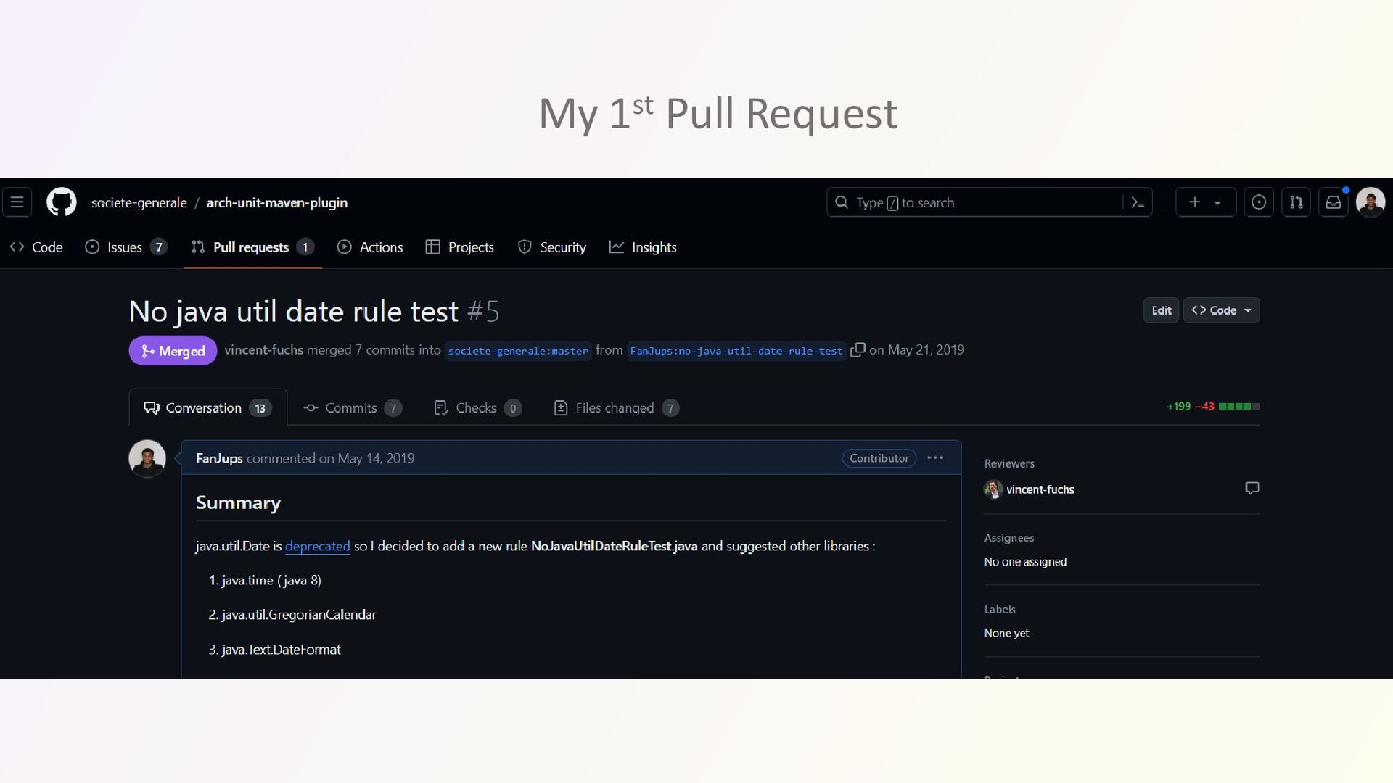Select the Commits tab
Image resolution: width=1393 pixels, height=783 pixels.
point(352,408)
